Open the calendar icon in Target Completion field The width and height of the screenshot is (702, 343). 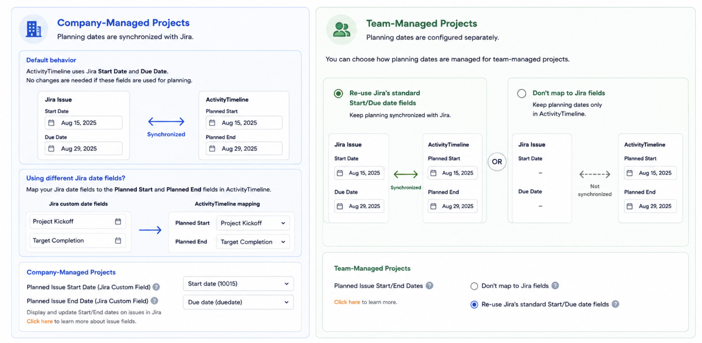pyautogui.click(x=118, y=241)
